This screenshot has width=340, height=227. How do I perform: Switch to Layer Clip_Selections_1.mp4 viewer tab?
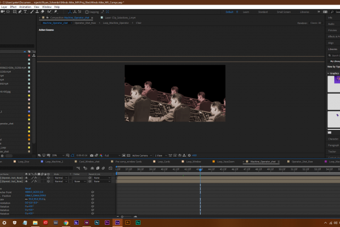pos(120,18)
